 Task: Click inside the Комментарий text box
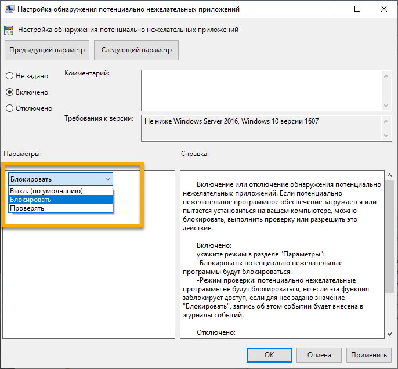pyautogui.click(x=262, y=91)
